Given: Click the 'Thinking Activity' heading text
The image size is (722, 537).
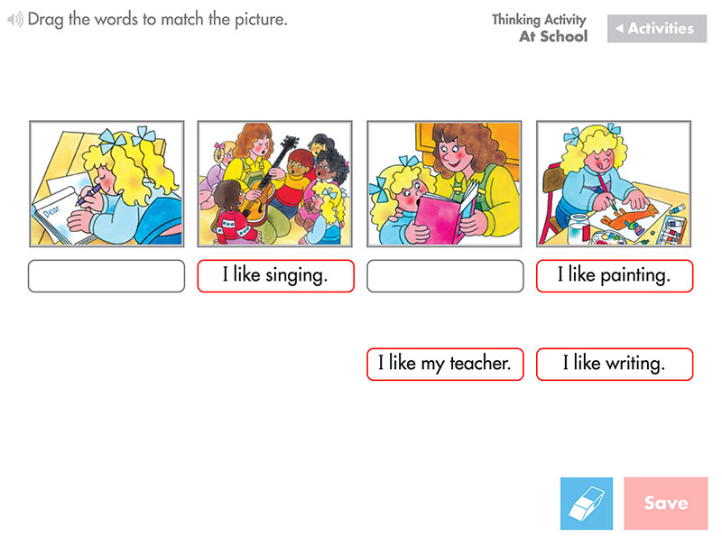Looking at the screenshot, I should (538, 19).
